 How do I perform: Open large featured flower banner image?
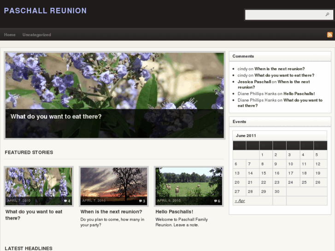coord(115,95)
